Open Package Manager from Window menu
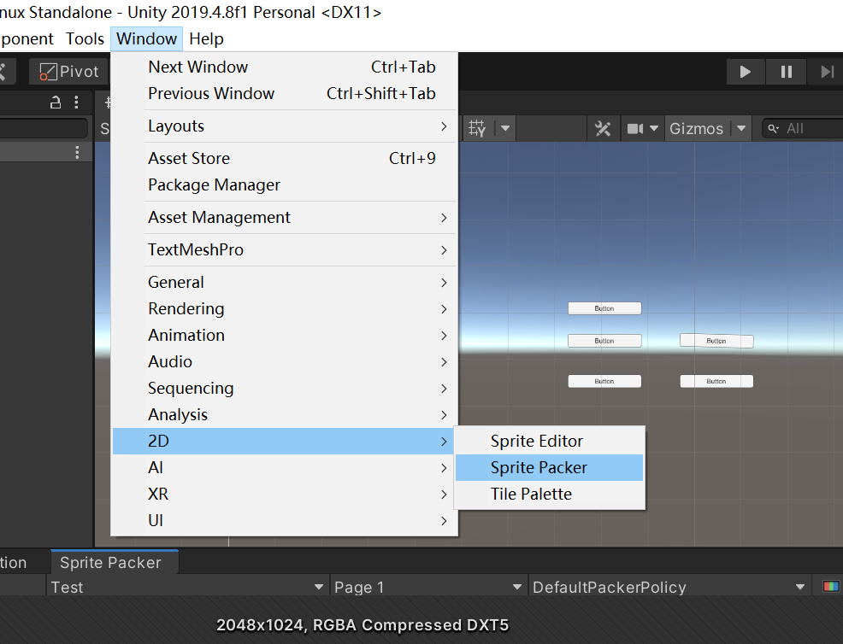 click(285, 184)
